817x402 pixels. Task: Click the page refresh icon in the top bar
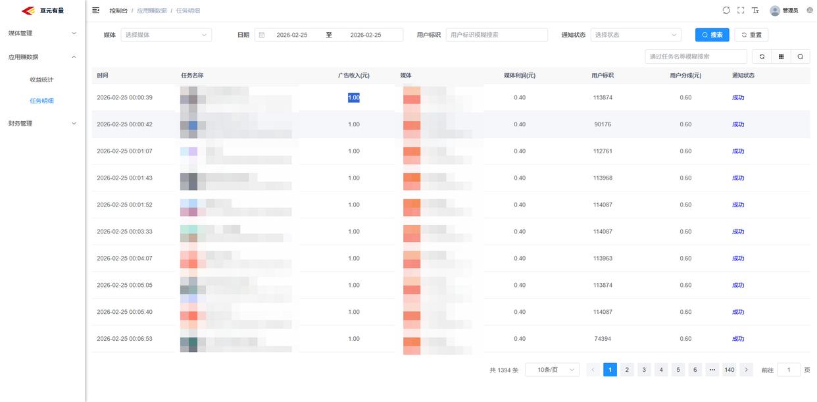point(726,11)
